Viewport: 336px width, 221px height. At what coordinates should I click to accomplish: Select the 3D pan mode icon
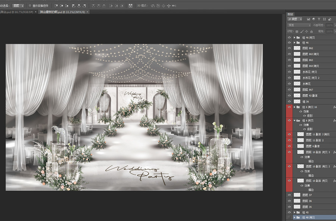[x=164, y=6]
